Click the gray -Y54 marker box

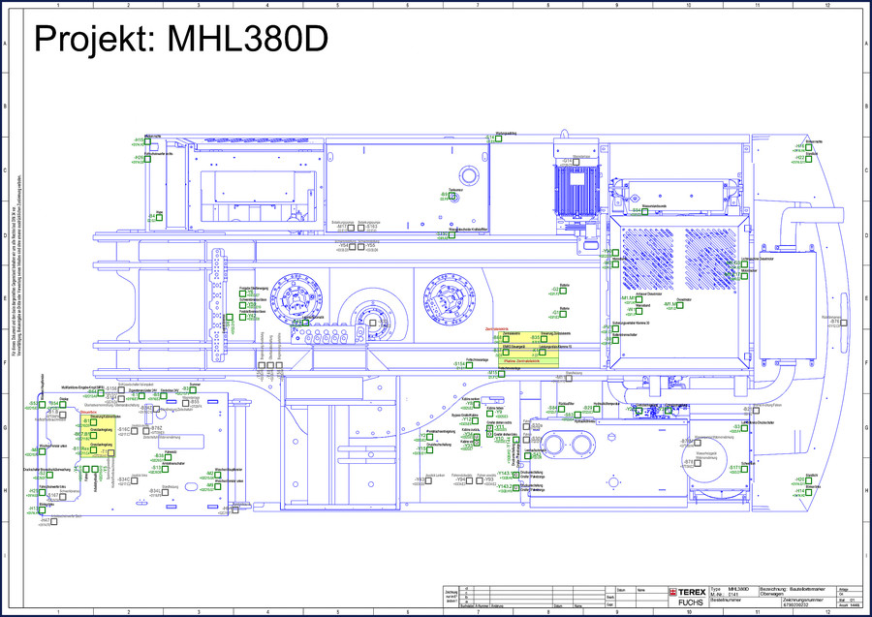[352, 246]
